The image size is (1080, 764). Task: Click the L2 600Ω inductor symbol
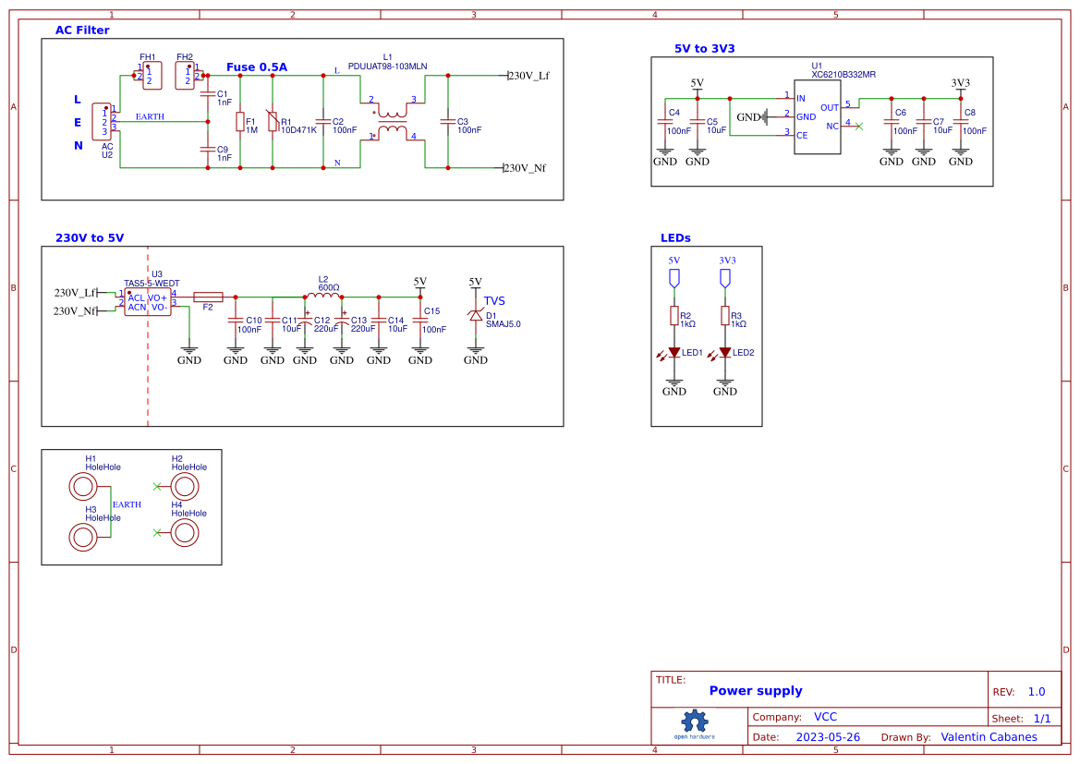pyautogui.click(x=324, y=294)
